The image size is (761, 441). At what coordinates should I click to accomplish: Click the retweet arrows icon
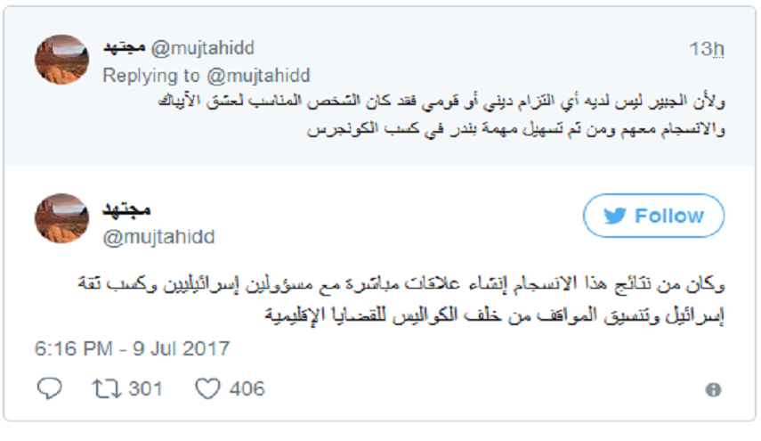pyautogui.click(x=105, y=388)
